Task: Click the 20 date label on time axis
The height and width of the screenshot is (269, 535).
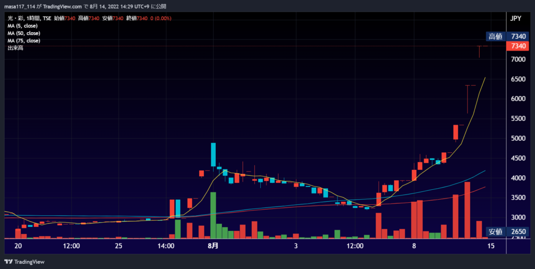Action: (18, 246)
